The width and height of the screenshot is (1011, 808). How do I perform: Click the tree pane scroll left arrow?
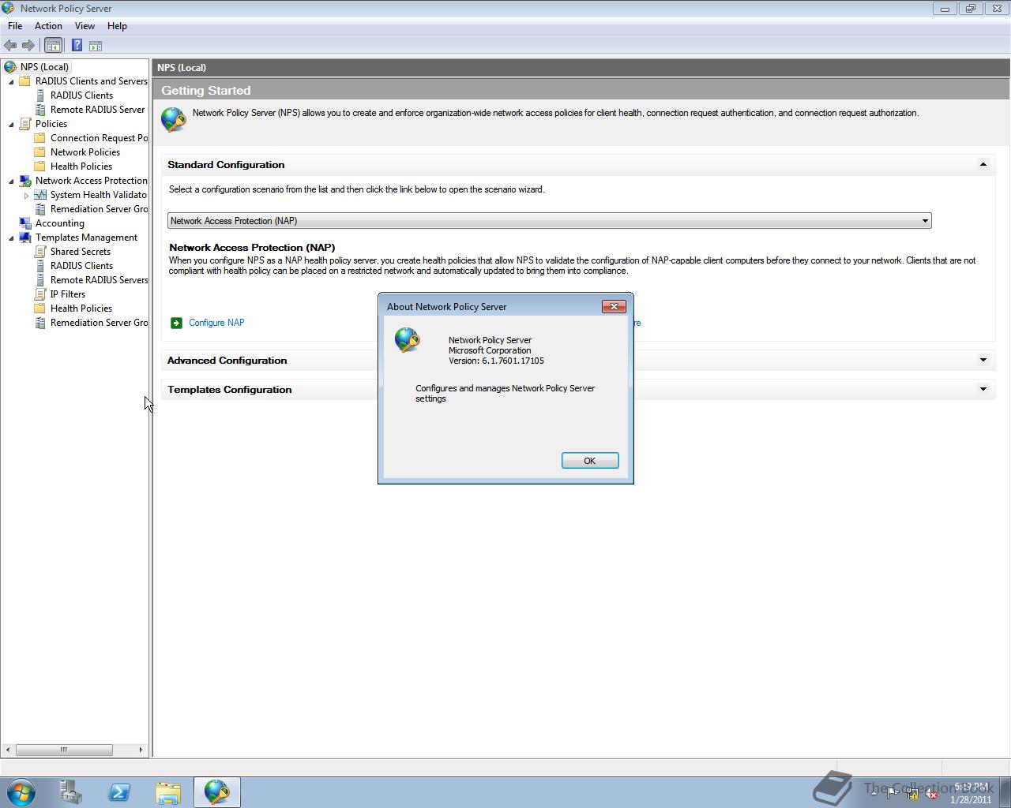coord(8,750)
